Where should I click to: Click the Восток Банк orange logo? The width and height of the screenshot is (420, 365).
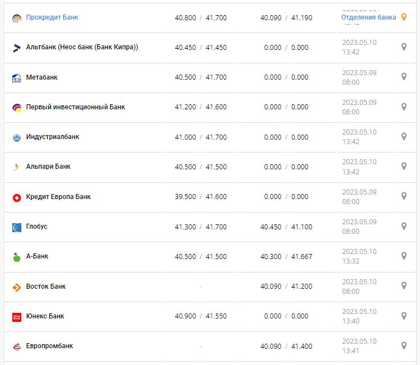17,287
